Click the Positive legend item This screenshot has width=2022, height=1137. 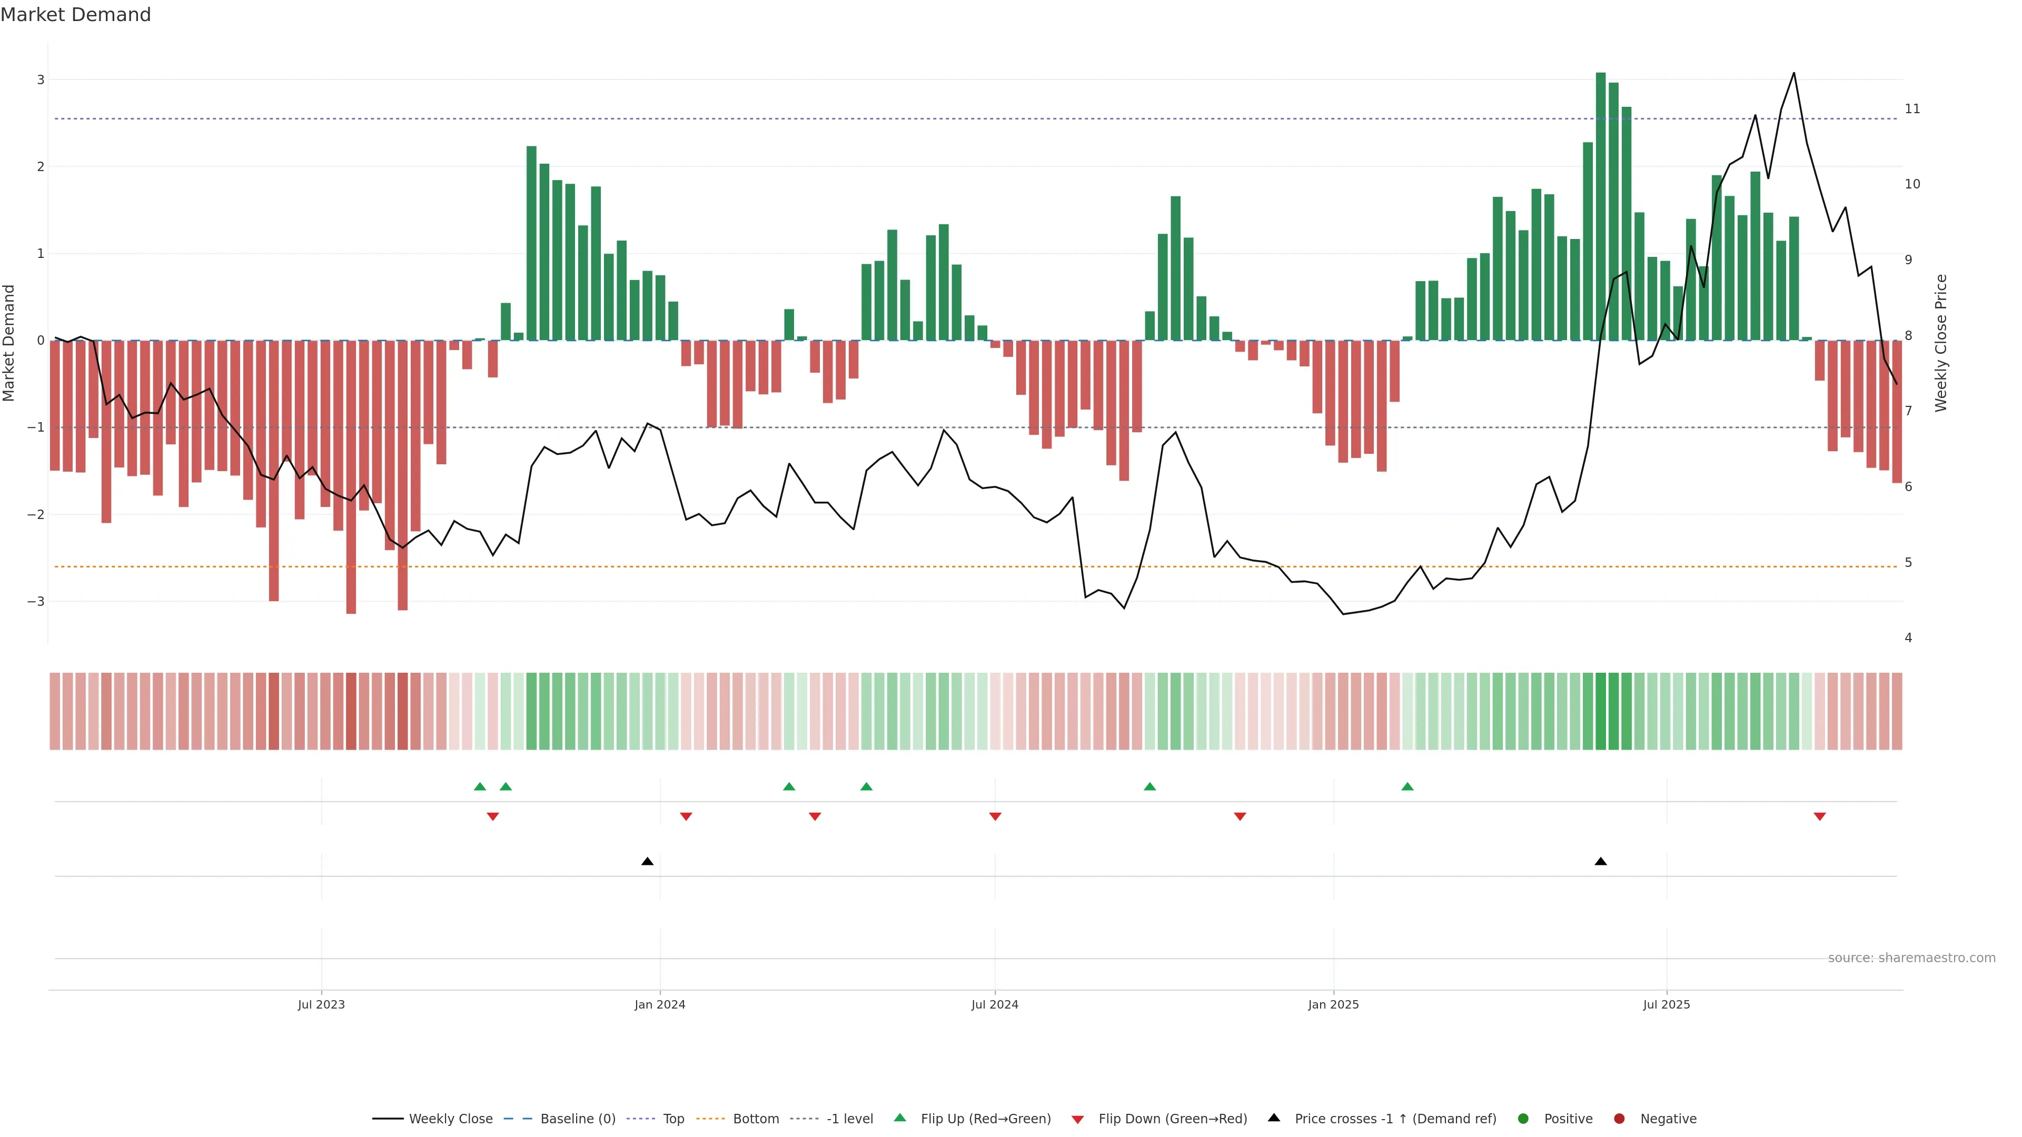[x=1568, y=1119]
